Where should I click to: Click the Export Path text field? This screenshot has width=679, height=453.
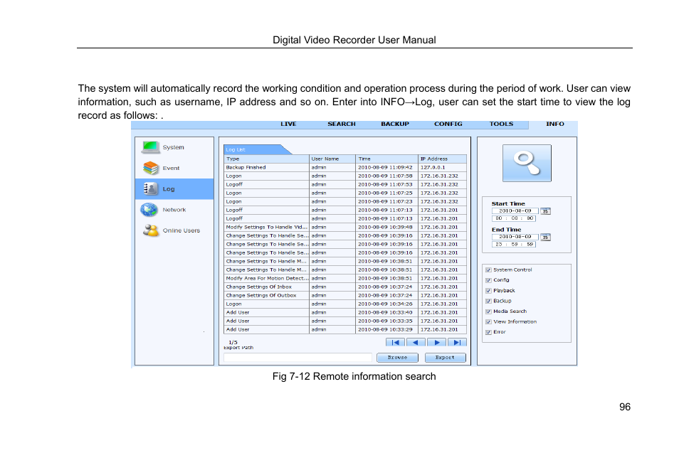pyautogui.click(x=298, y=358)
